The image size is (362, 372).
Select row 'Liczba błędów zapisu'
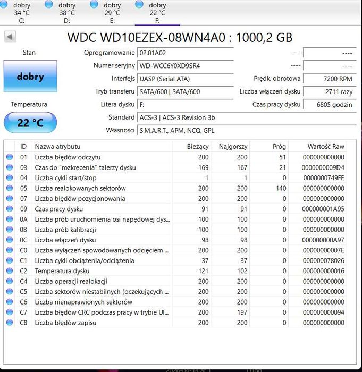(175, 323)
